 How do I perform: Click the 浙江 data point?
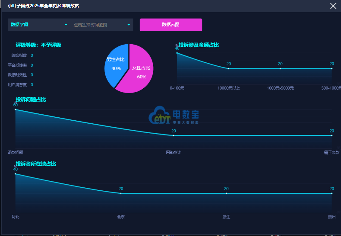(x=226, y=193)
